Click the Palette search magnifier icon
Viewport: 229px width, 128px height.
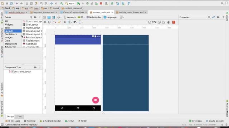pyautogui.click(x=31, y=17)
